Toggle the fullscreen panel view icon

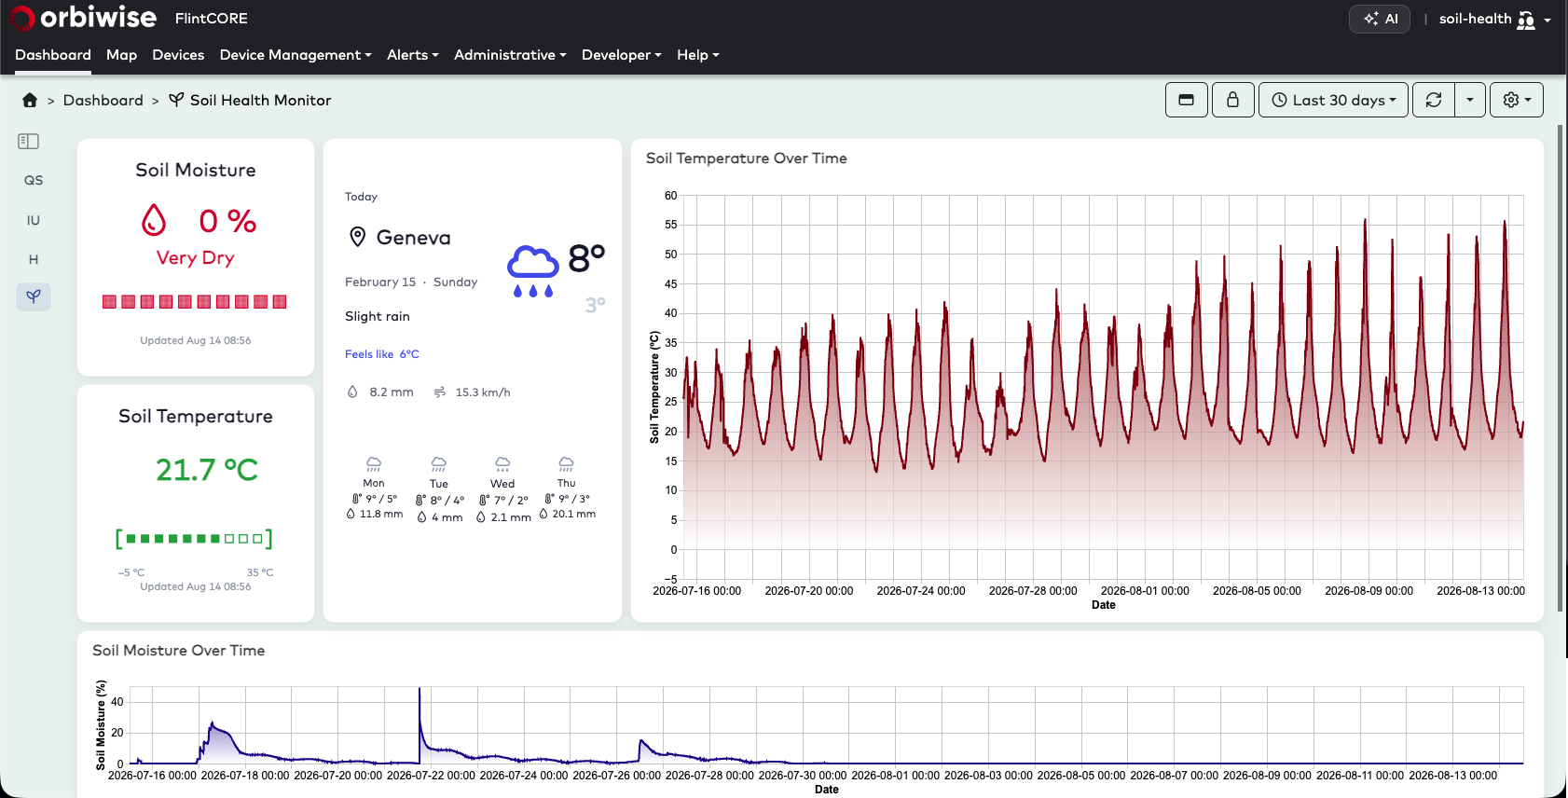click(x=1187, y=100)
